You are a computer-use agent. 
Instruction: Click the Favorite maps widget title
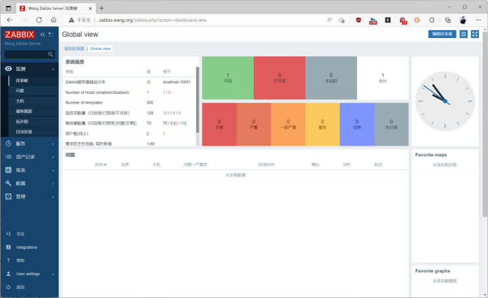pos(431,155)
